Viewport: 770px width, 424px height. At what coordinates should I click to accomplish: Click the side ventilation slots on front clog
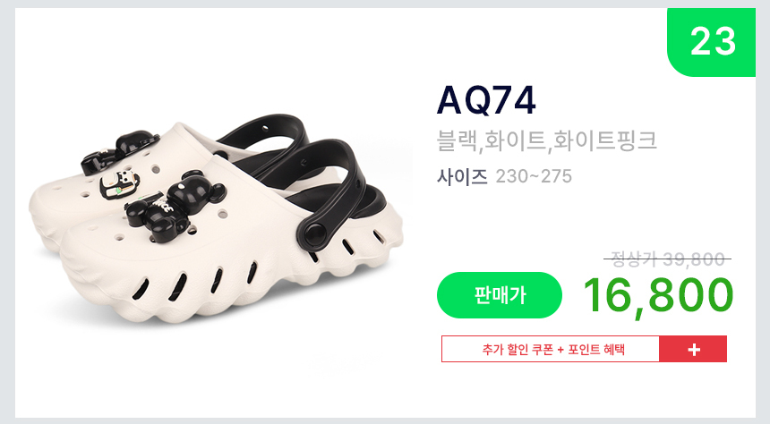(x=196, y=282)
